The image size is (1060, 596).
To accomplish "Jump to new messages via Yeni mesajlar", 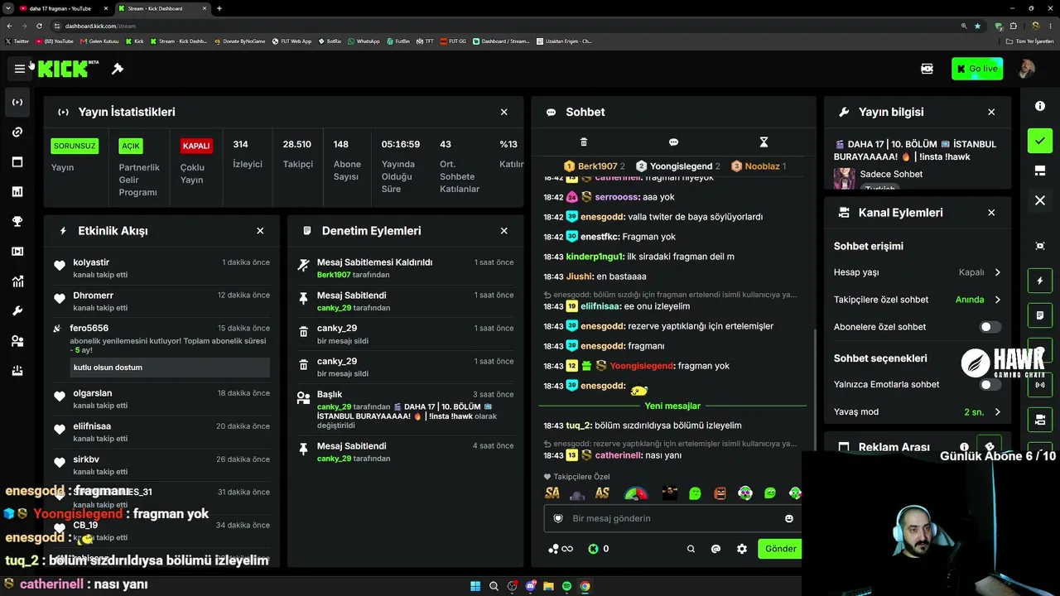I will point(672,406).
